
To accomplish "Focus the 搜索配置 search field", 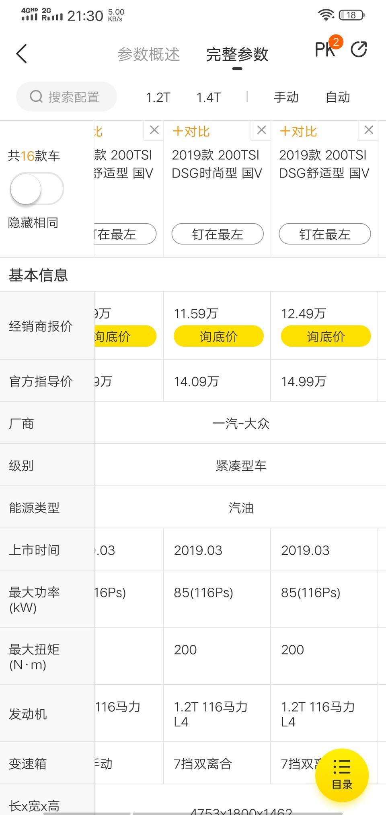I will [x=66, y=97].
